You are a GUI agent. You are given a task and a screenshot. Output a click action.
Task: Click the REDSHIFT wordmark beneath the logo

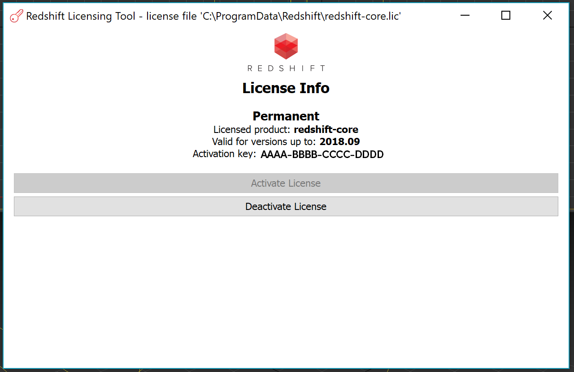pyautogui.click(x=286, y=68)
